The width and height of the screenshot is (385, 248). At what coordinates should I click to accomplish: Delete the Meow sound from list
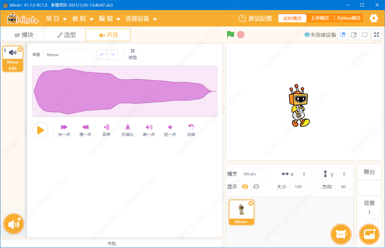click(20, 49)
